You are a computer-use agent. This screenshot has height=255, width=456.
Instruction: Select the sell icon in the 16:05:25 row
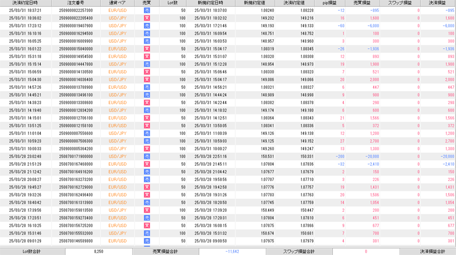(147, 41)
